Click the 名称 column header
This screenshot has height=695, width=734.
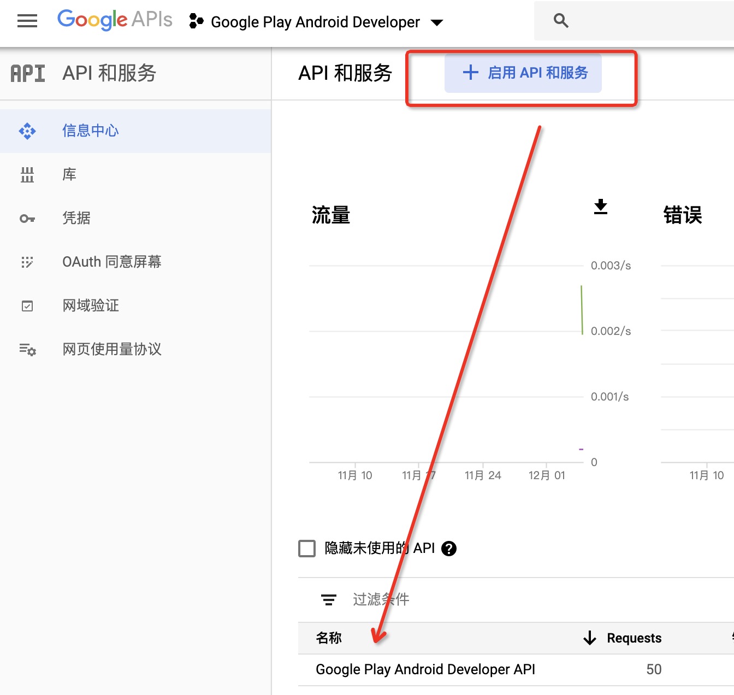coord(329,638)
